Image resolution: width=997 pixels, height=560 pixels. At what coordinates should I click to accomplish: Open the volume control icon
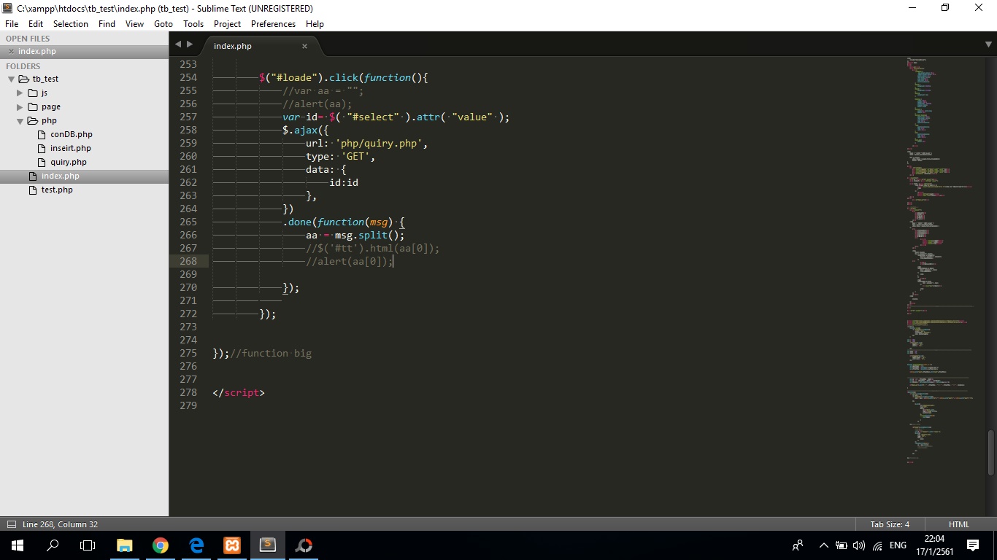point(859,545)
